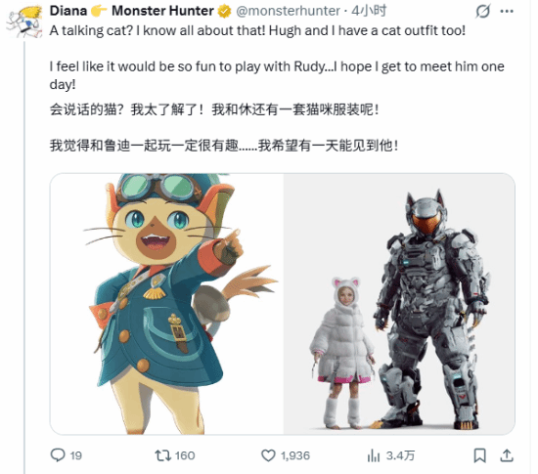The width and height of the screenshot is (538, 474).
Task: Click the 4小时 timestamp
Action: pos(369,11)
